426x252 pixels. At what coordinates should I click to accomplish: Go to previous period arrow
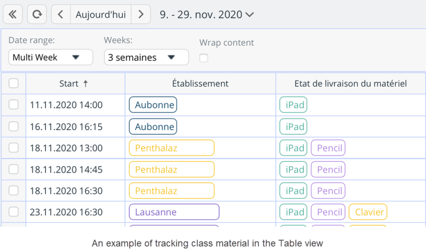pos(61,15)
